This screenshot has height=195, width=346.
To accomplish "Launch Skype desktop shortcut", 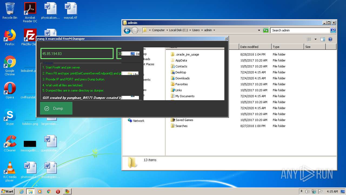I will click(x=10, y=117).
